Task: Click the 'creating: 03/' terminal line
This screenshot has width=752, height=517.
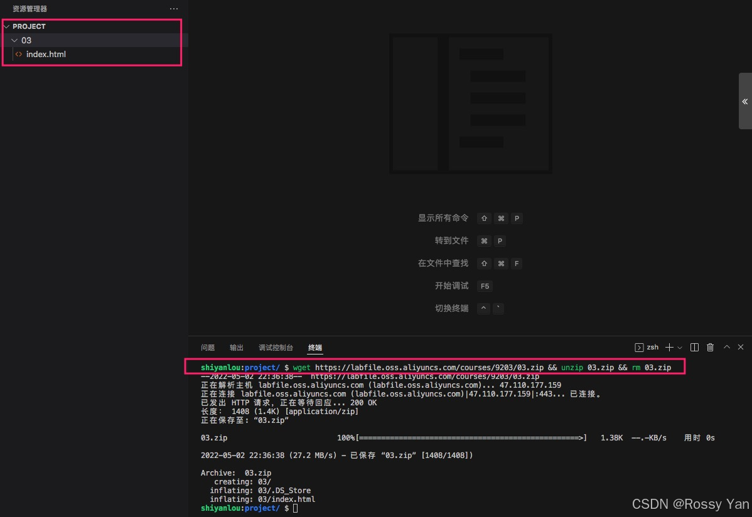Action: click(x=243, y=481)
